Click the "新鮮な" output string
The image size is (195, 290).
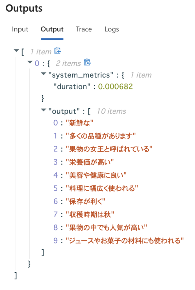click(79, 123)
